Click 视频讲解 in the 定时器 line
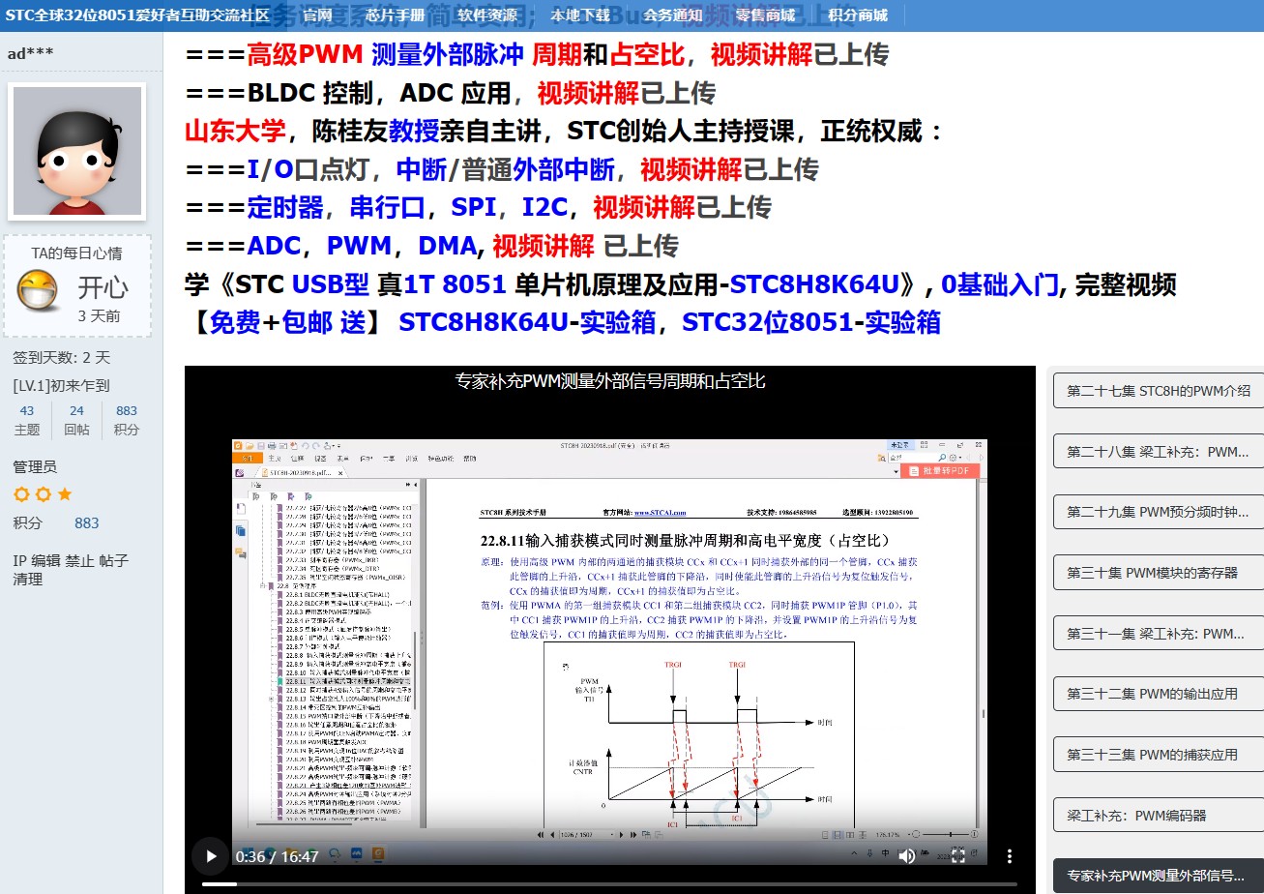The image size is (1264, 894). pos(644,207)
